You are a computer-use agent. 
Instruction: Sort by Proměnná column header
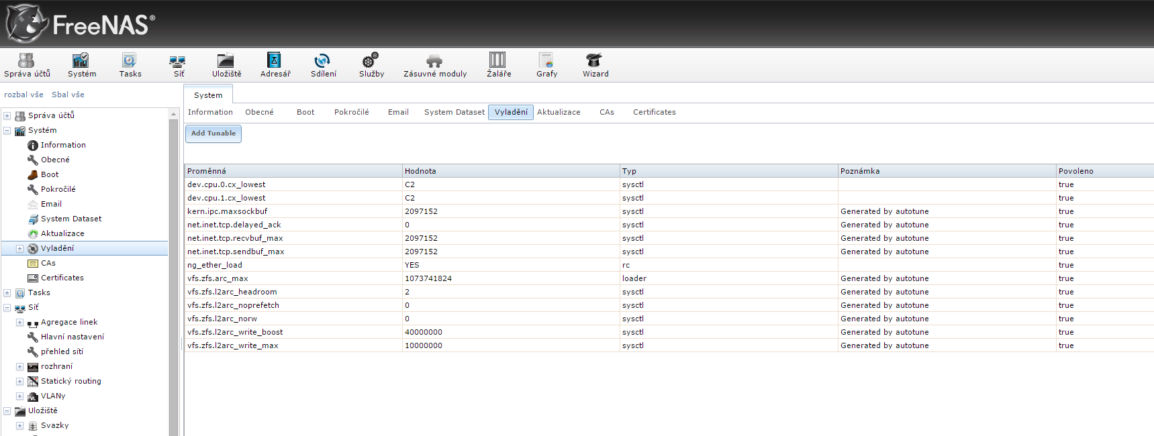[293, 171]
